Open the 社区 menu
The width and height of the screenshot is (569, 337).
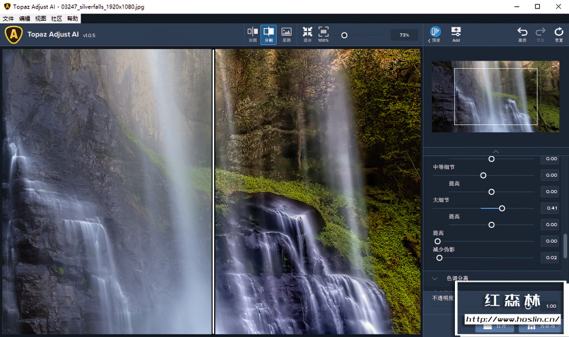coord(56,19)
